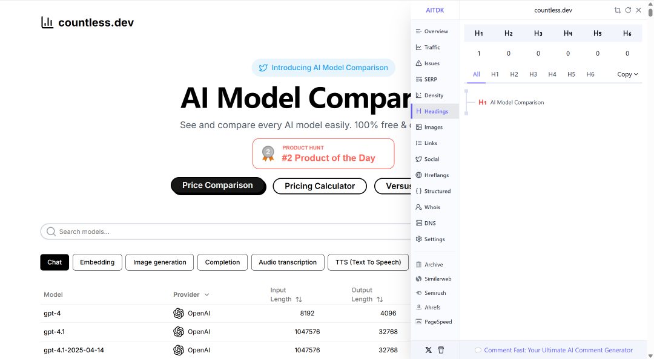Click the Ahrefs icon
The height and width of the screenshot is (359, 654).
419,308
